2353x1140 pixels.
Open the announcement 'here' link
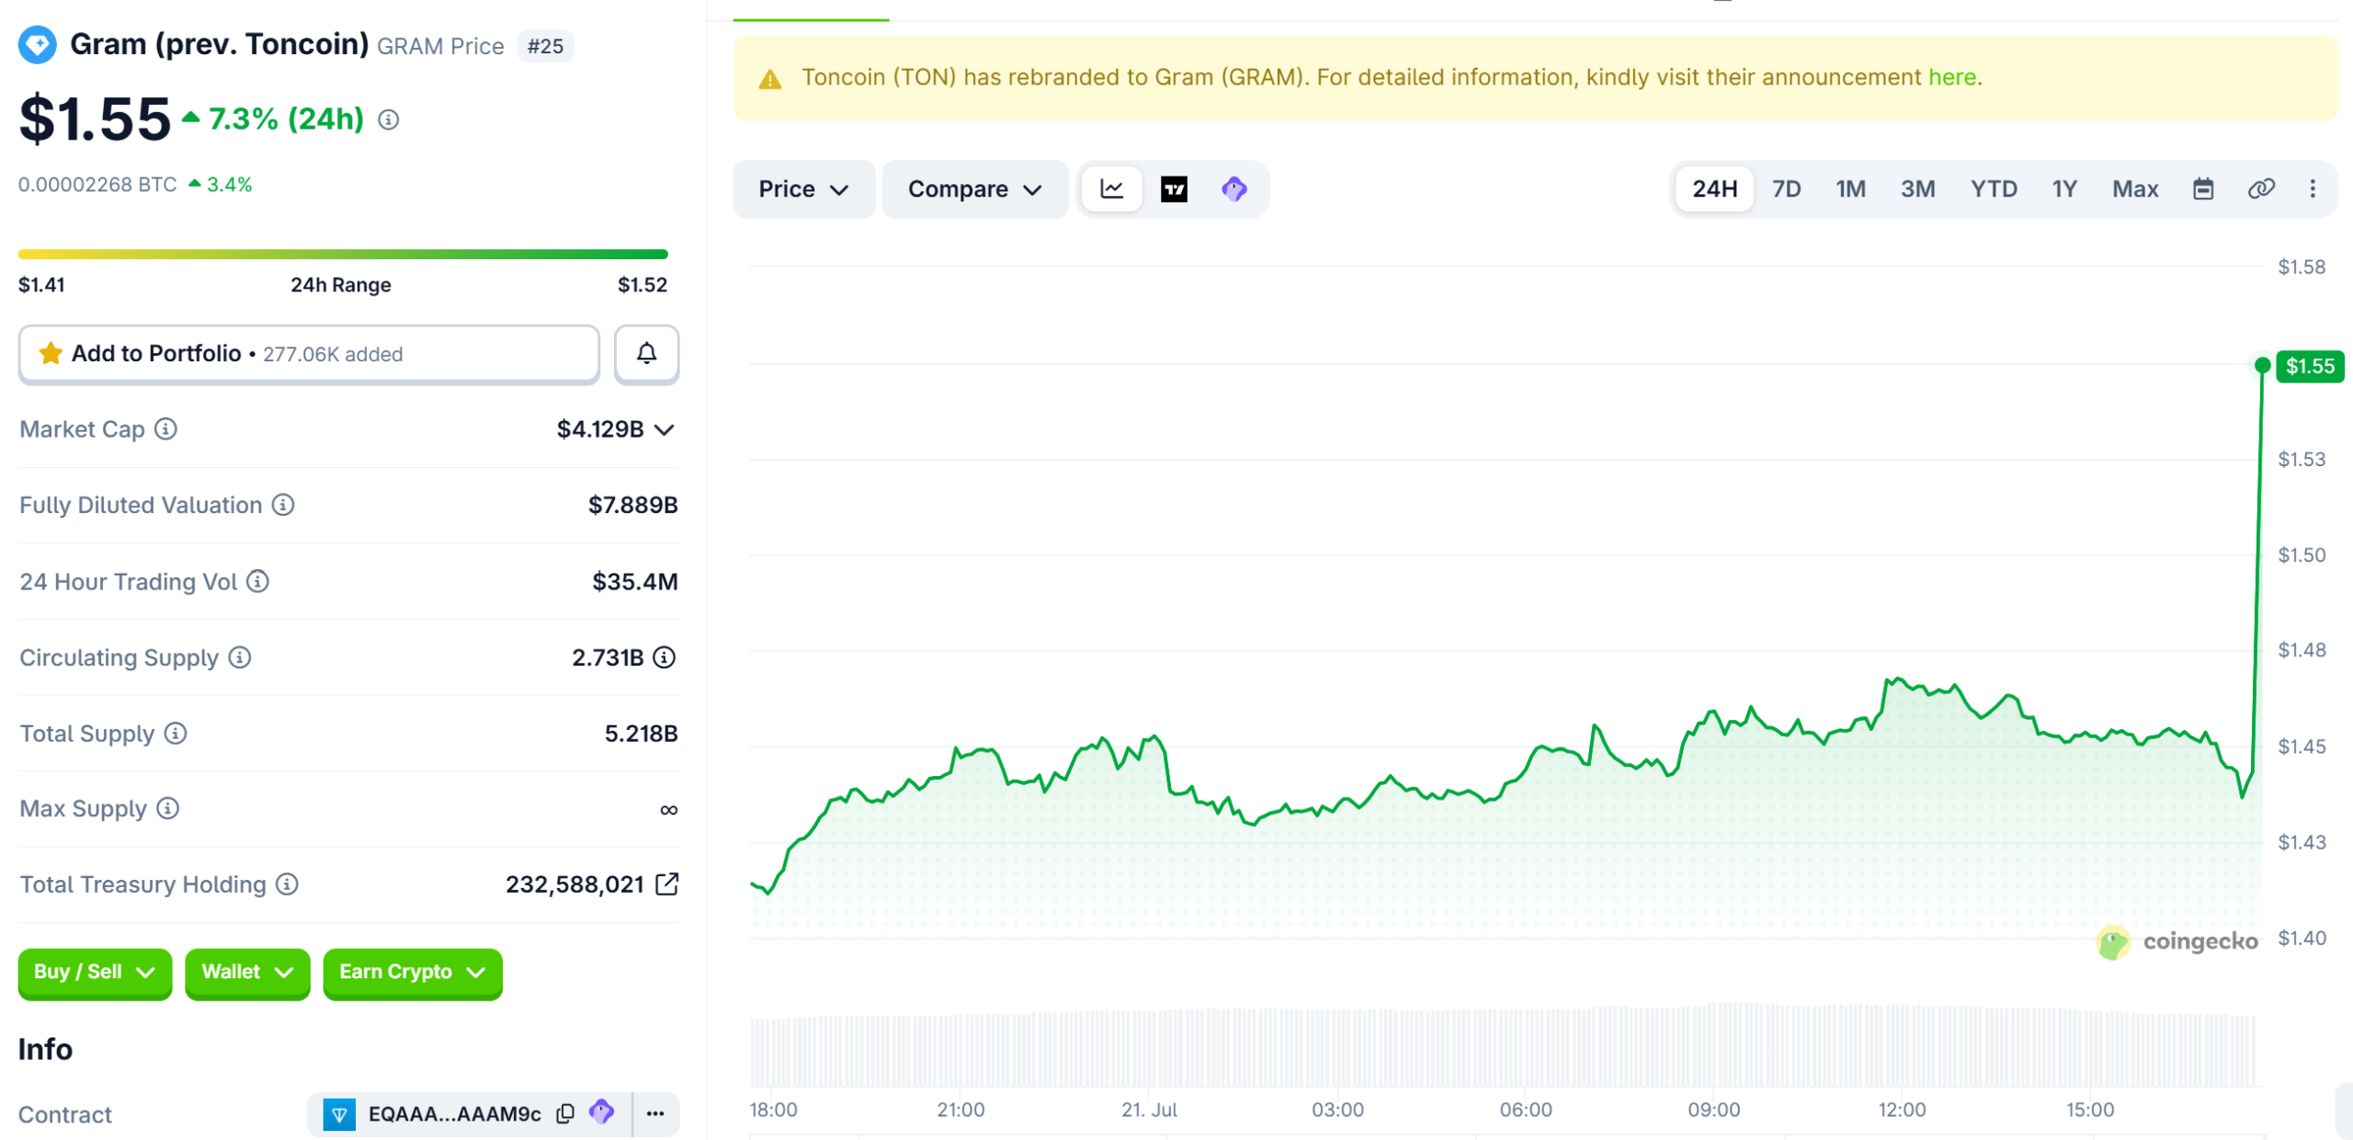click(x=1952, y=77)
